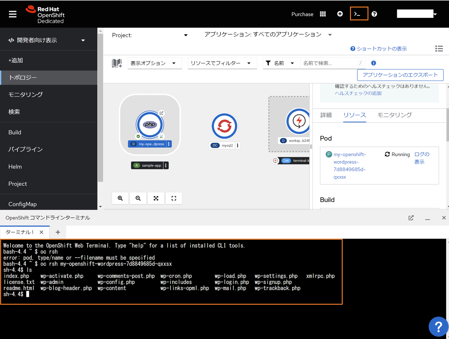Image resolution: width=449 pixels, height=339 pixels.
Task: Click ヘルスチェックの追加 link
Action: pyautogui.click(x=358, y=93)
